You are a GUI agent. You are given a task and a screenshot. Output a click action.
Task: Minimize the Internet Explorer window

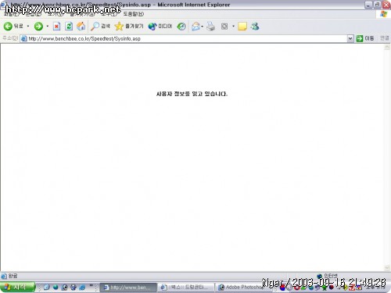368,5
